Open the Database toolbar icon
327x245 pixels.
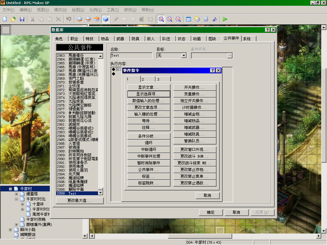click(x=188, y=19)
